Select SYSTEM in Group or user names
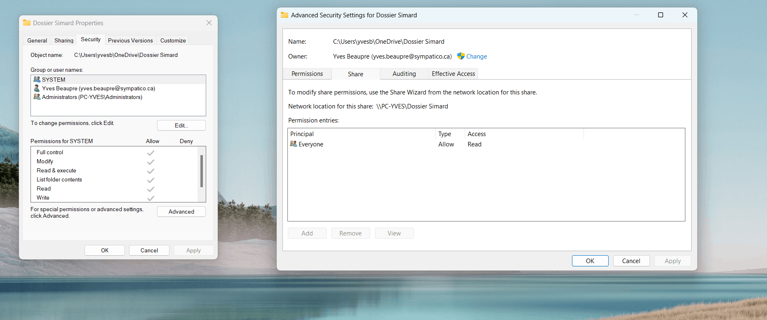 pyautogui.click(x=118, y=80)
